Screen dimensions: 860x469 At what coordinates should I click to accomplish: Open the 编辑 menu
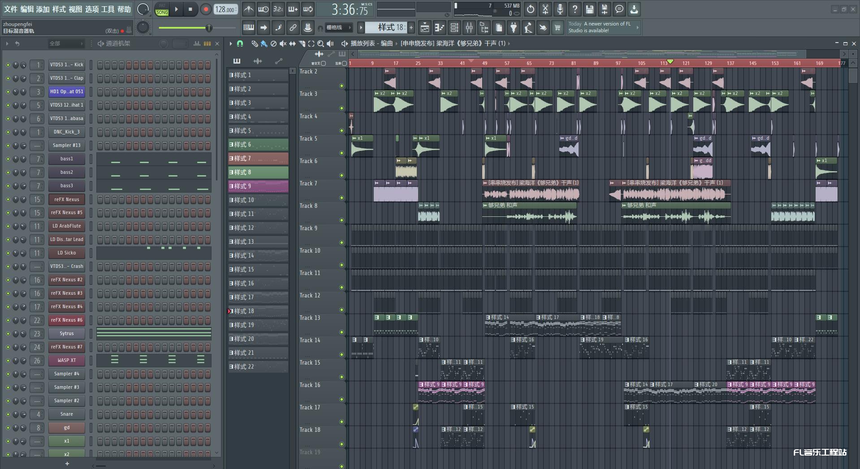26,9
